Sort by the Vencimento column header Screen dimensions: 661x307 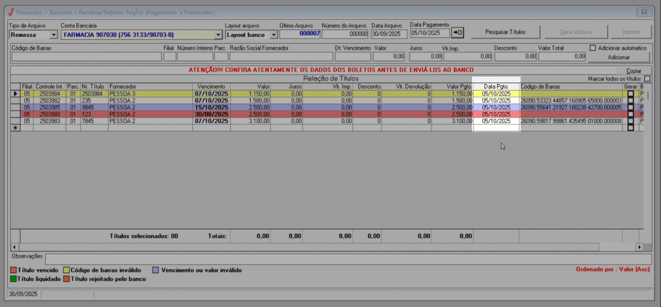(211, 86)
